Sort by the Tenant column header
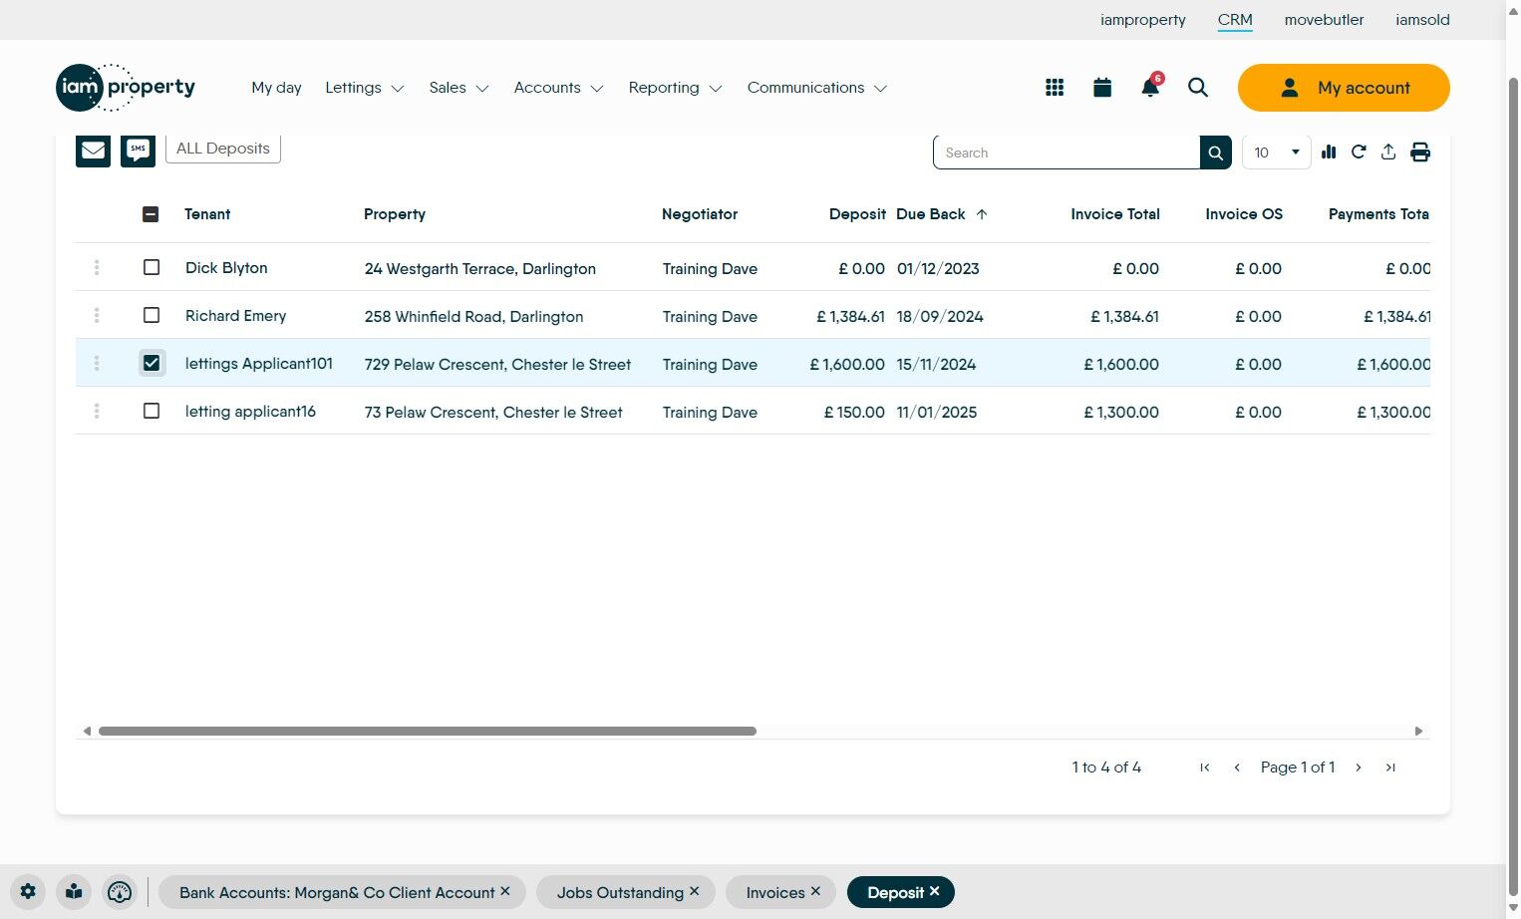 [x=207, y=214]
